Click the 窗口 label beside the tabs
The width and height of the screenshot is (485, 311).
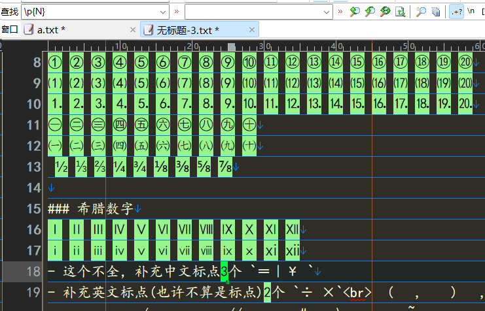coord(10,29)
